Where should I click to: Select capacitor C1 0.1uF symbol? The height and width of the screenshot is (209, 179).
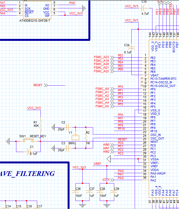(x=29, y=152)
